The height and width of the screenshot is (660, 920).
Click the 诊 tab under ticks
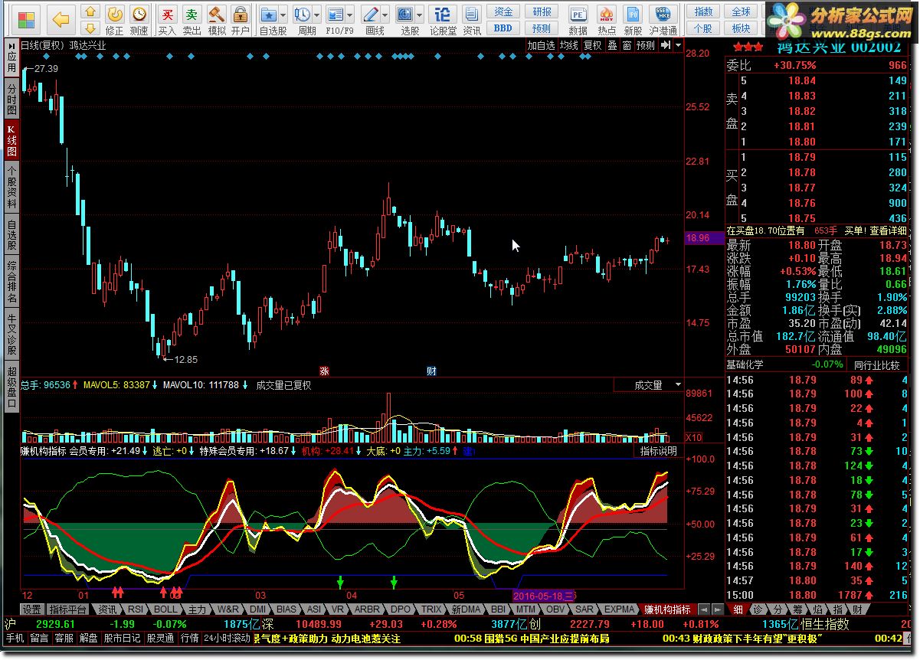pyautogui.click(x=758, y=609)
